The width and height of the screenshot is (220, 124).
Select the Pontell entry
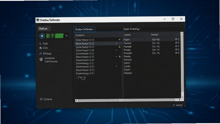[x=127, y=47]
